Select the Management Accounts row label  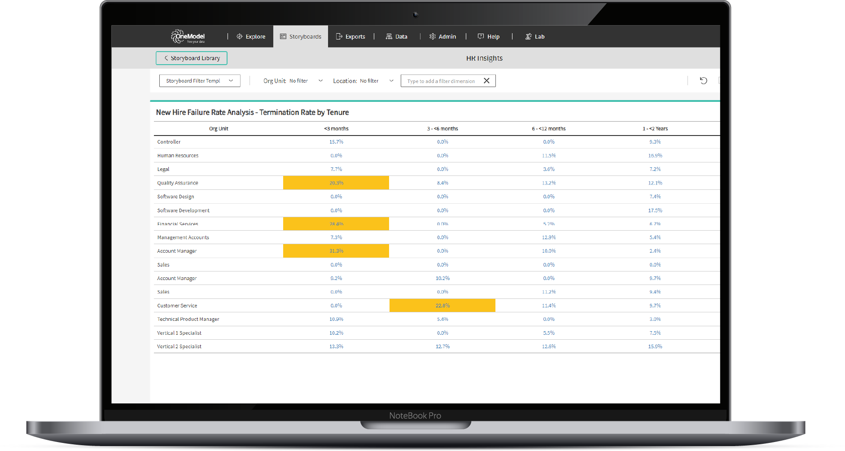click(183, 237)
